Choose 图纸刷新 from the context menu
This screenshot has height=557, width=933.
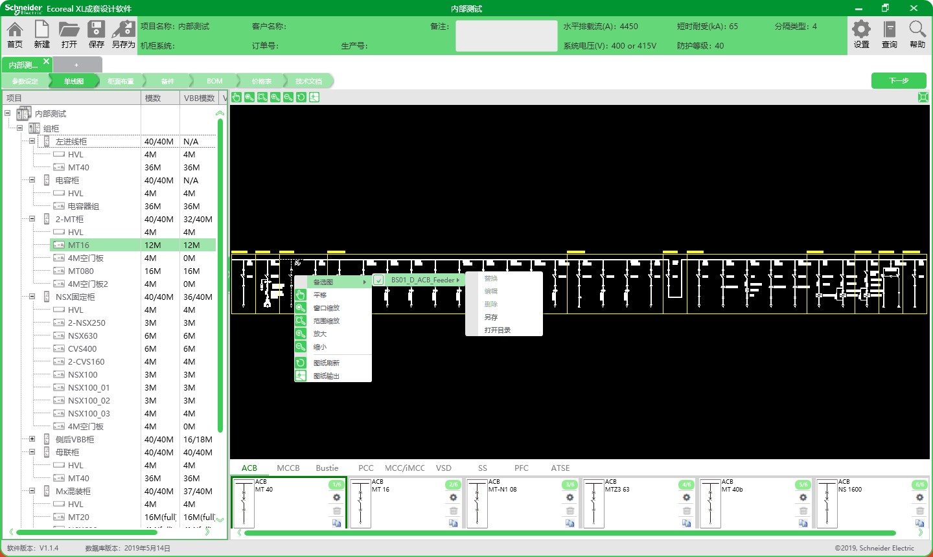click(x=333, y=363)
